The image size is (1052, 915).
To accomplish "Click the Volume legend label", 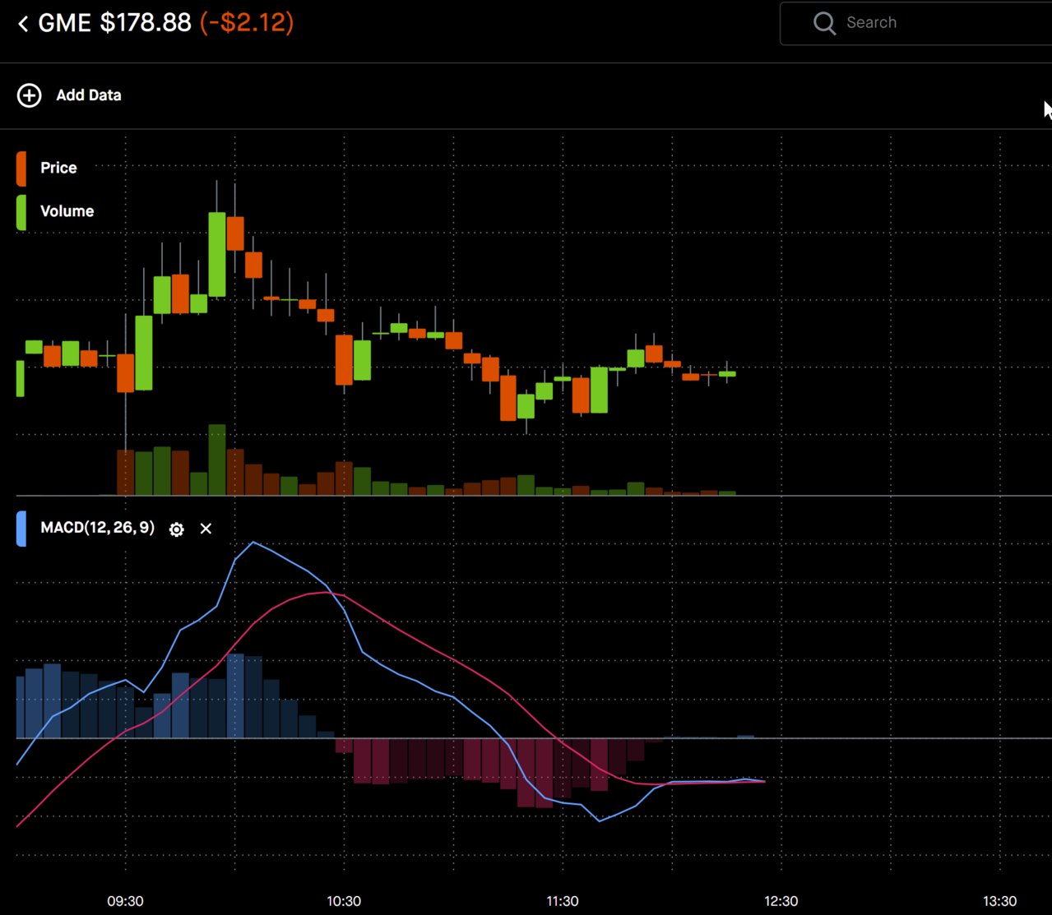I will (x=67, y=211).
